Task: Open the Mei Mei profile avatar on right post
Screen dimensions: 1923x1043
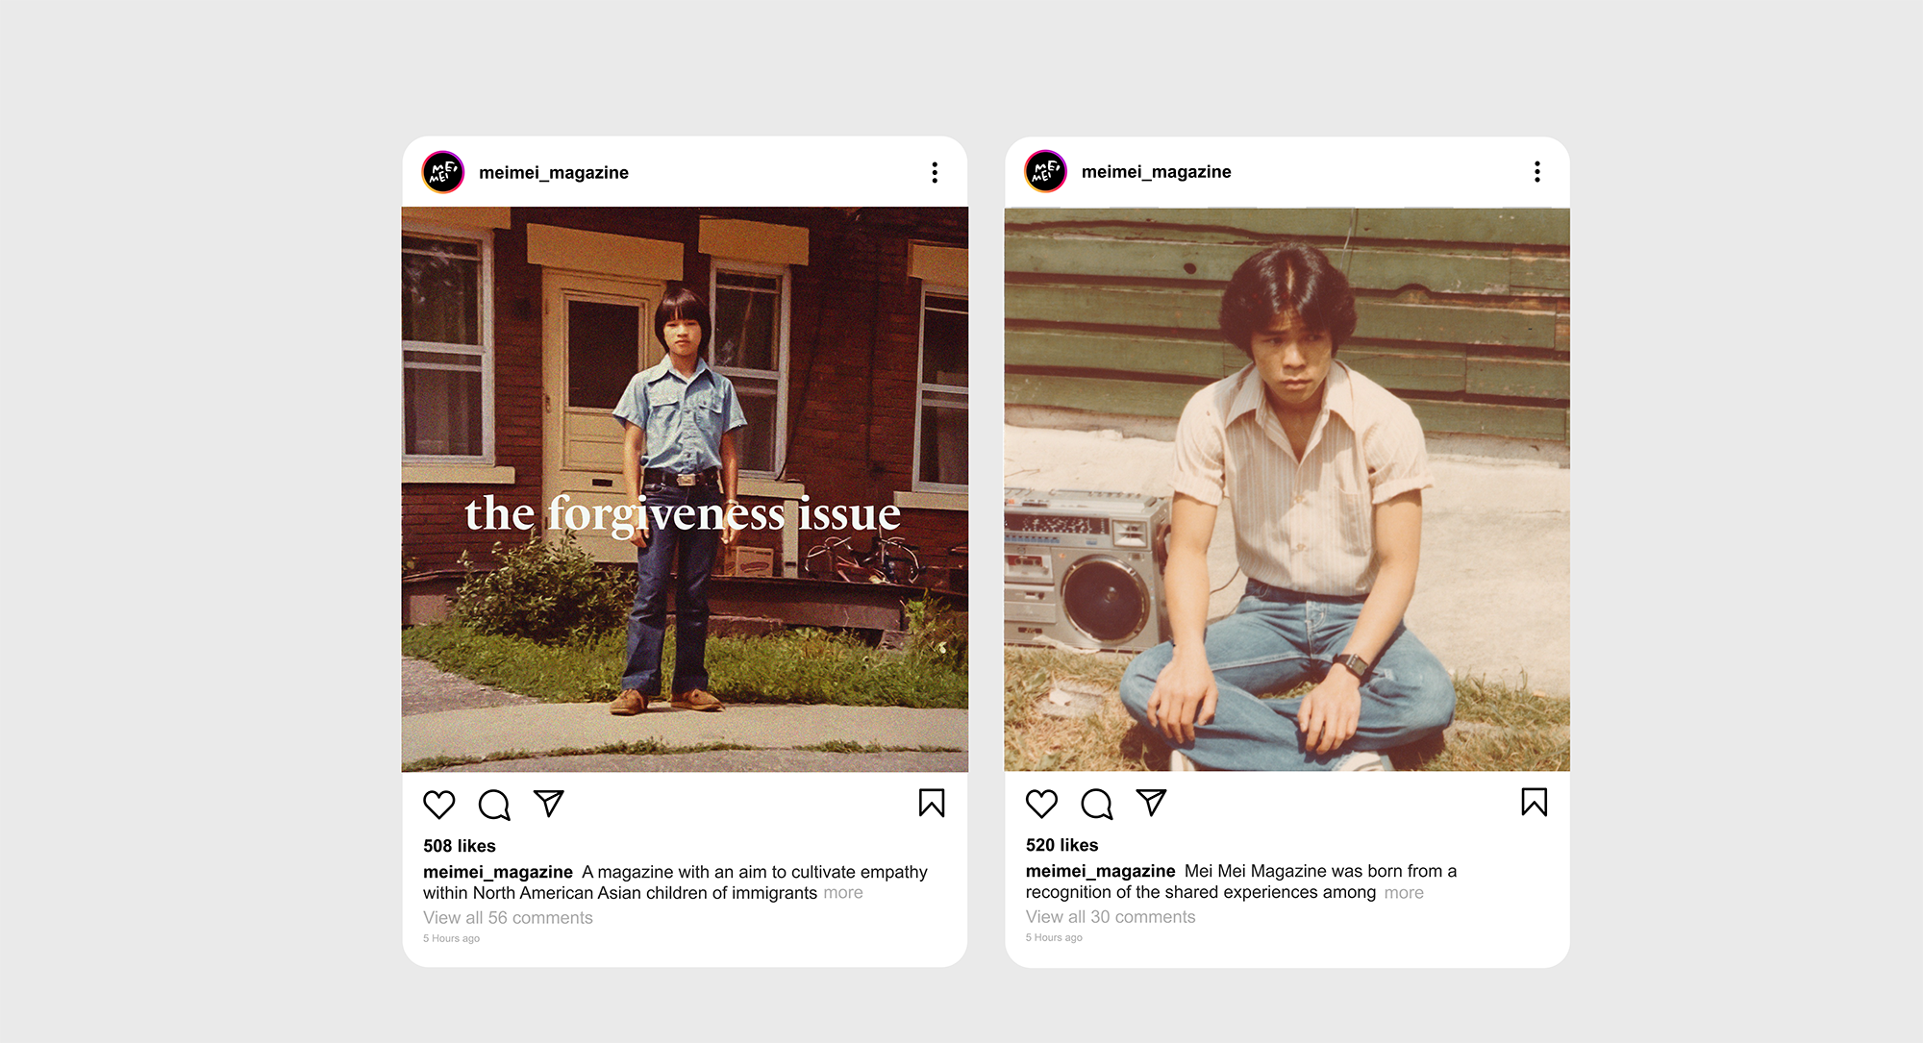Action: click(1046, 171)
